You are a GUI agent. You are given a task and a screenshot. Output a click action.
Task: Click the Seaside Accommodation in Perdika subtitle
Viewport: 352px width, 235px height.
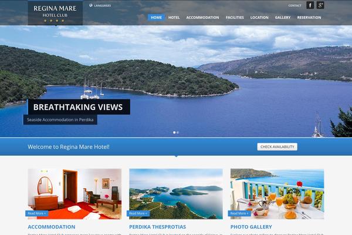click(x=60, y=120)
